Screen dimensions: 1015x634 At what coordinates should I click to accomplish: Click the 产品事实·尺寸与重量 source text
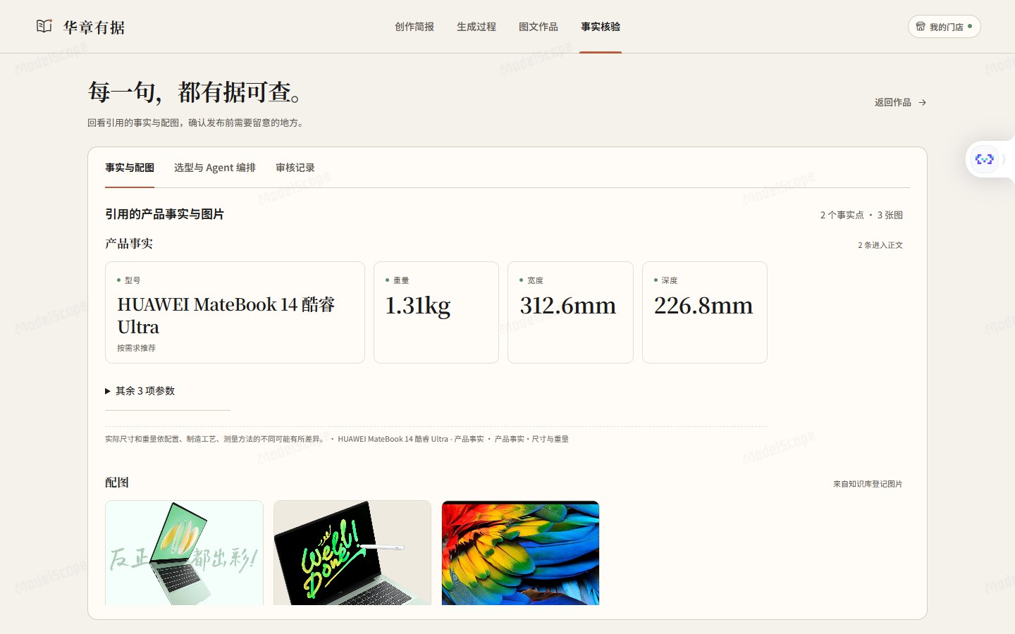[x=531, y=439]
